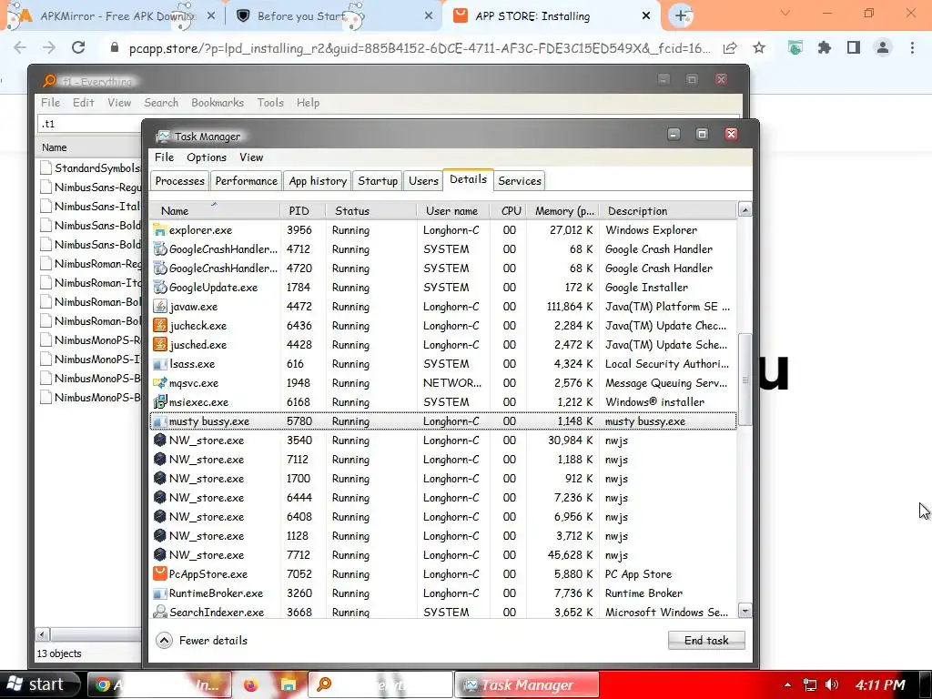Click the scroll down arrow in Task Manager
Screen dimensions: 932x699
(x=745, y=611)
